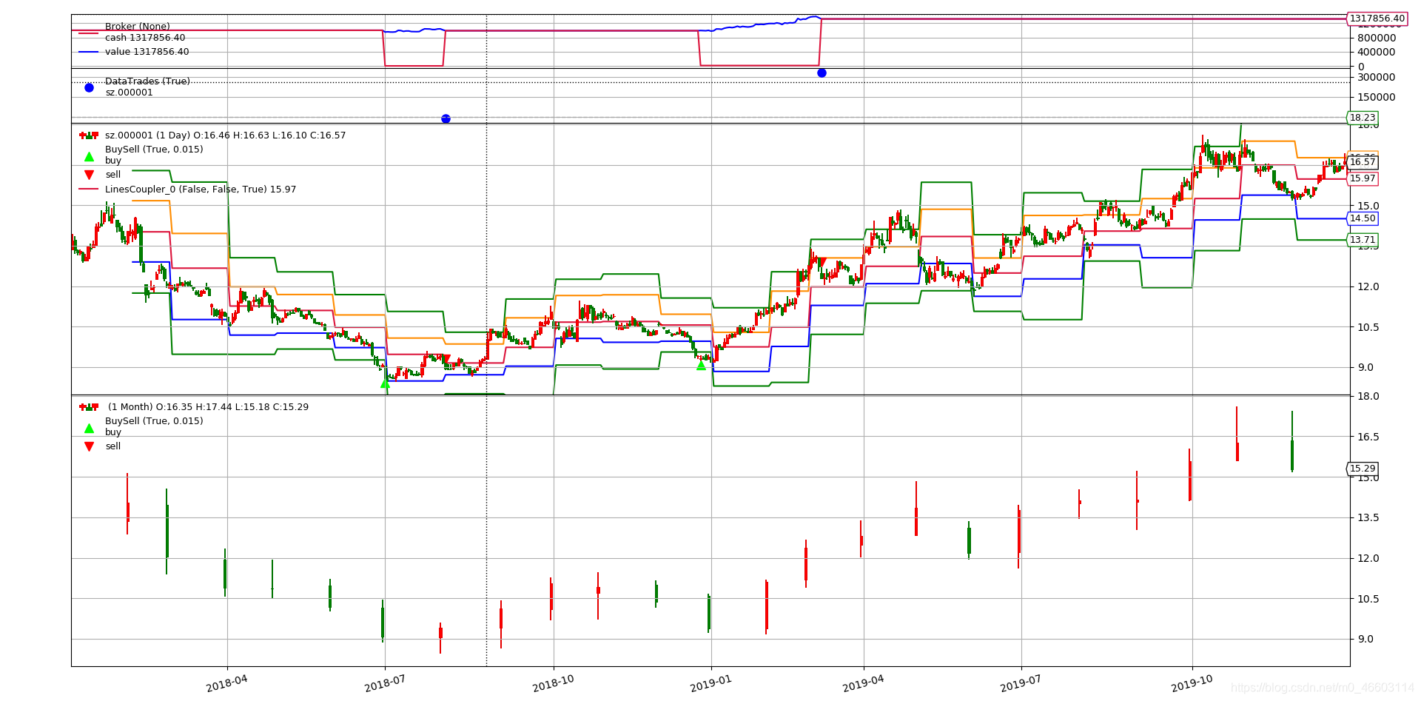Image resolution: width=1421 pixels, height=701 pixels.
Task: Click the red sell triangle icon in monthly legend
Action: (x=90, y=446)
